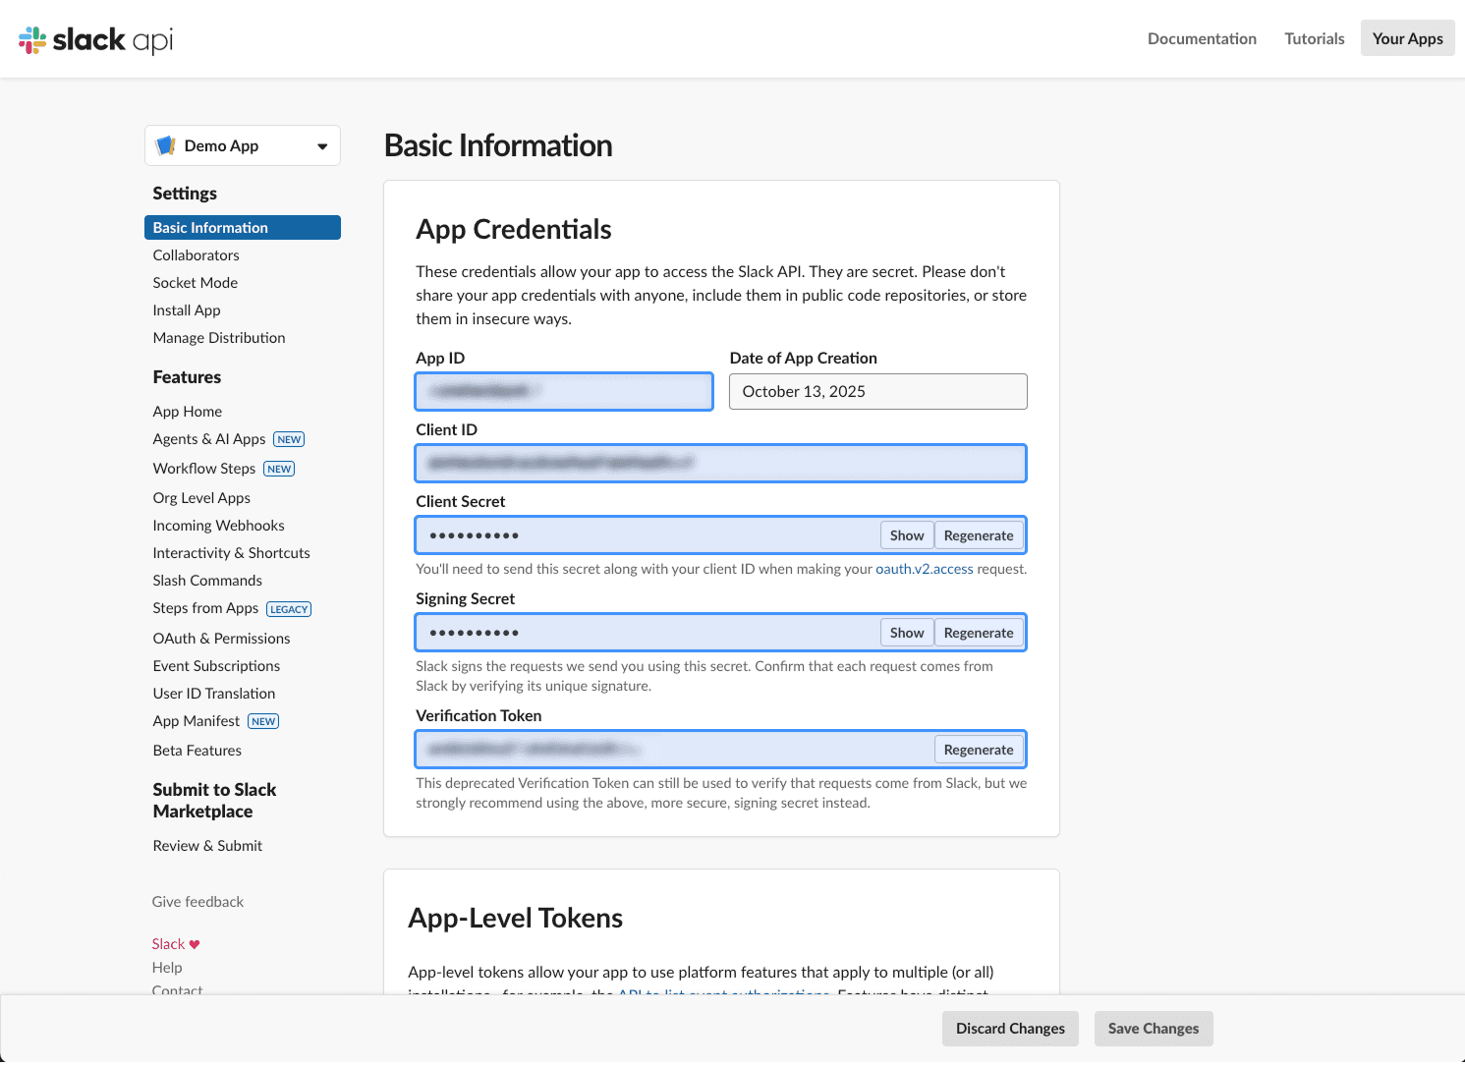Open Slash Commands
Image resolution: width=1465 pixels, height=1066 pixels.
click(207, 580)
